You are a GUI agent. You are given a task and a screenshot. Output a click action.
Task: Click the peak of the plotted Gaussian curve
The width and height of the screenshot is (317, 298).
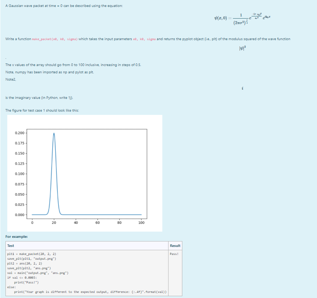point(54,132)
